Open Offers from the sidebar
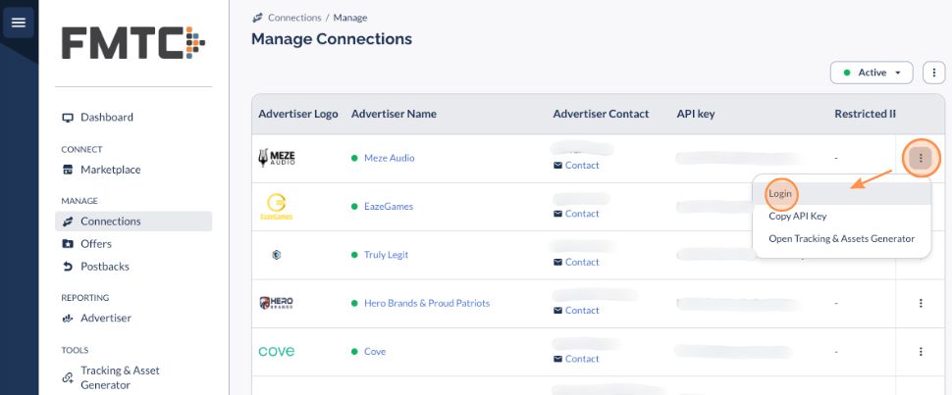952x395 pixels. (x=95, y=244)
